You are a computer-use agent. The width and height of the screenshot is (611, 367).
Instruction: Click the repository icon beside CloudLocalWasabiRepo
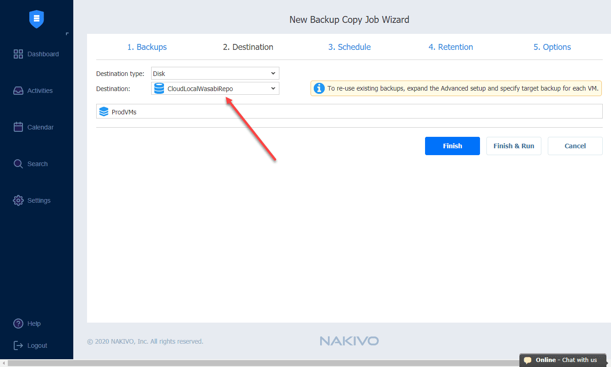point(159,88)
